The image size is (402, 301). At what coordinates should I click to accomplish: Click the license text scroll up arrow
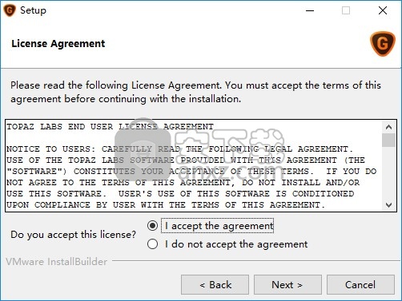pyautogui.click(x=388, y=127)
